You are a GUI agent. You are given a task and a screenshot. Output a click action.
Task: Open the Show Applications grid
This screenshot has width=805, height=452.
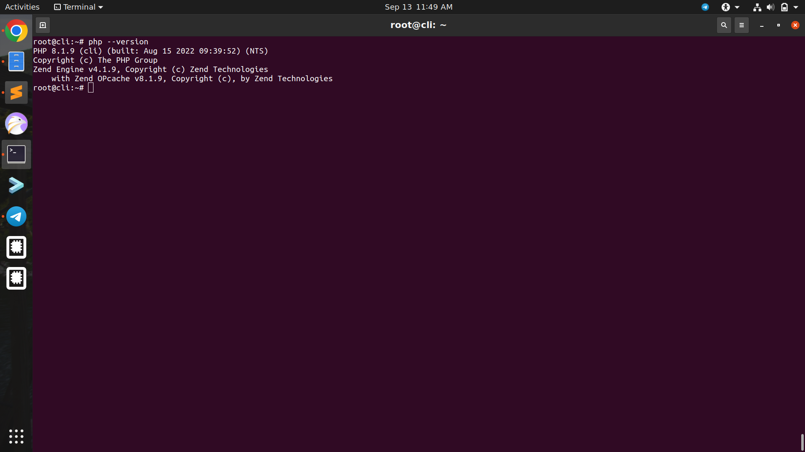pyautogui.click(x=16, y=437)
